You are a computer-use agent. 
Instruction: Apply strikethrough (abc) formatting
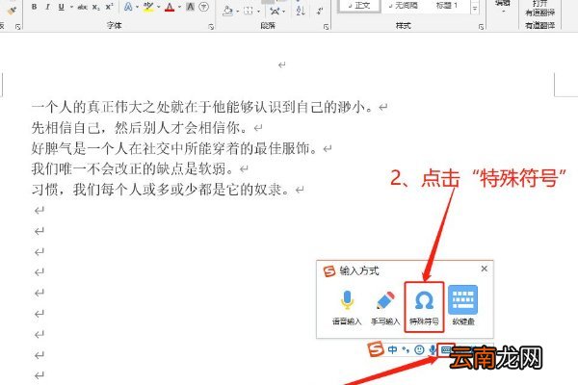point(82,7)
